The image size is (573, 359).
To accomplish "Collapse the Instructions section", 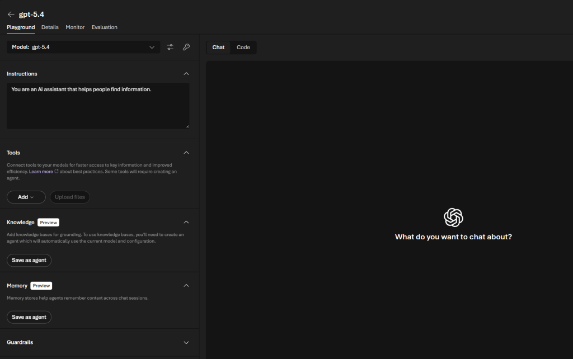I will pos(186,74).
